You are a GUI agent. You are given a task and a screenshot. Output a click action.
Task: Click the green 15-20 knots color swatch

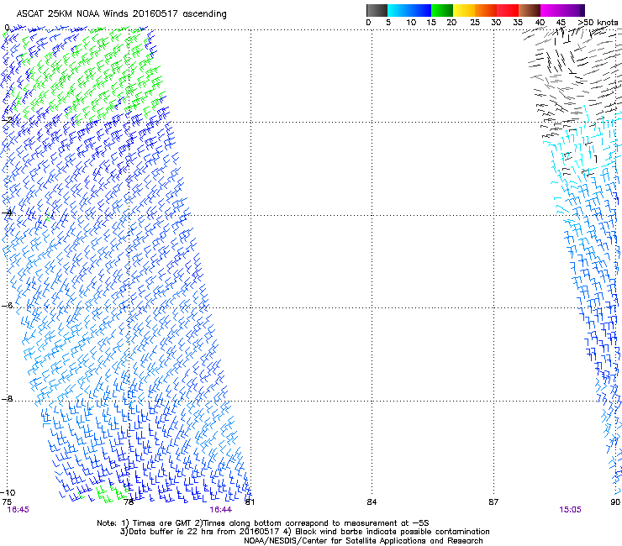pyautogui.click(x=442, y=10)
